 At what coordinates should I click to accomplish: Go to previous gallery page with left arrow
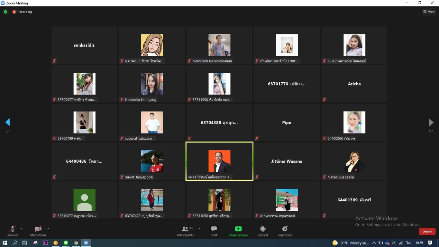tap(8, 122)
